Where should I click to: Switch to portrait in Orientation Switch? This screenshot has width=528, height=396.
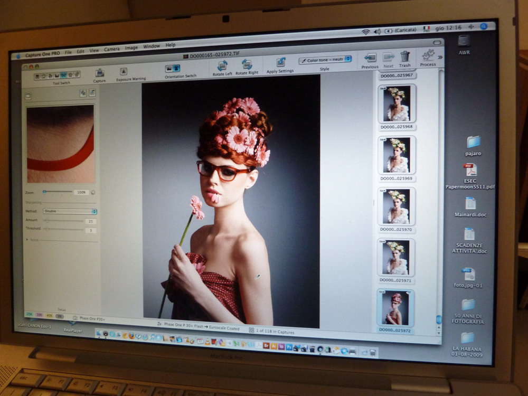point(176,68)
